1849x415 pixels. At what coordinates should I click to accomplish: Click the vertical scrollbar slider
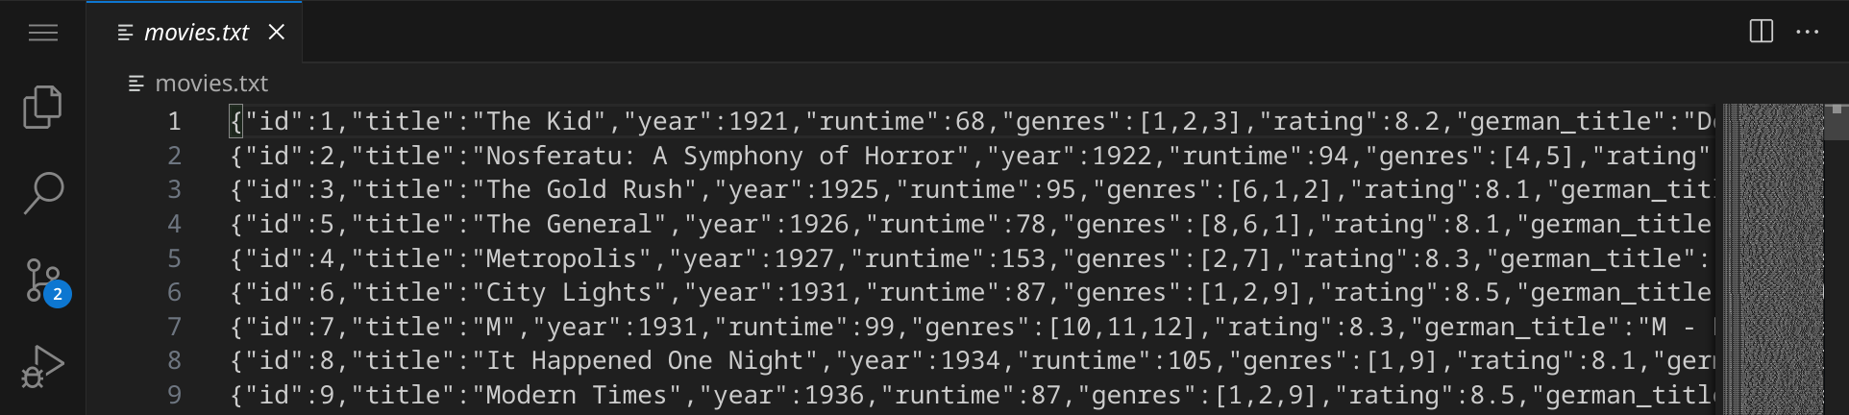[x=1836, y=123]
